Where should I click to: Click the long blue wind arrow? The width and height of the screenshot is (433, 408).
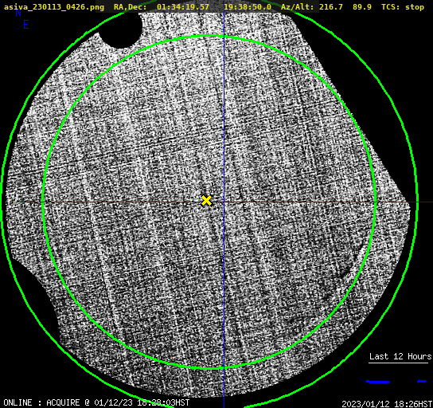(377, 382)
